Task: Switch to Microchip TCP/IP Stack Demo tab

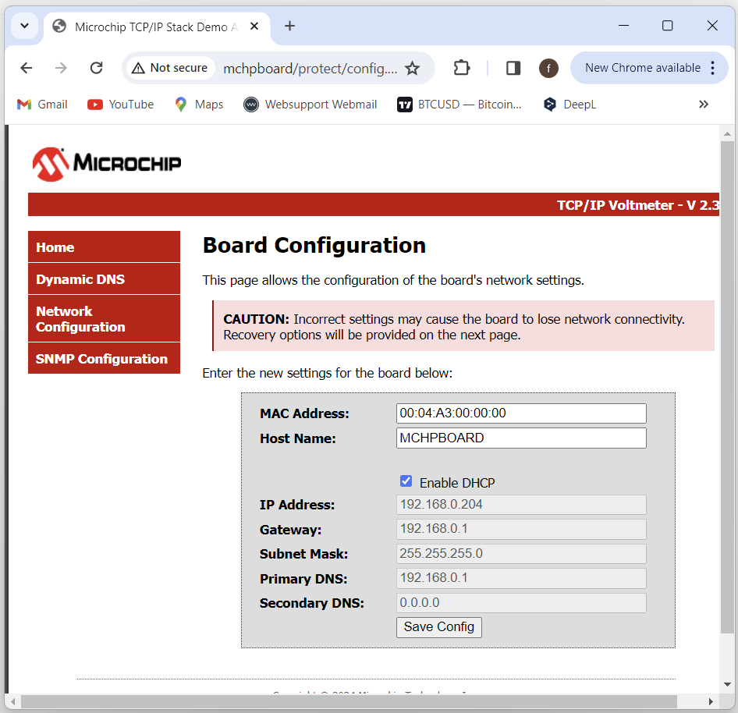Action: [156, 27]
